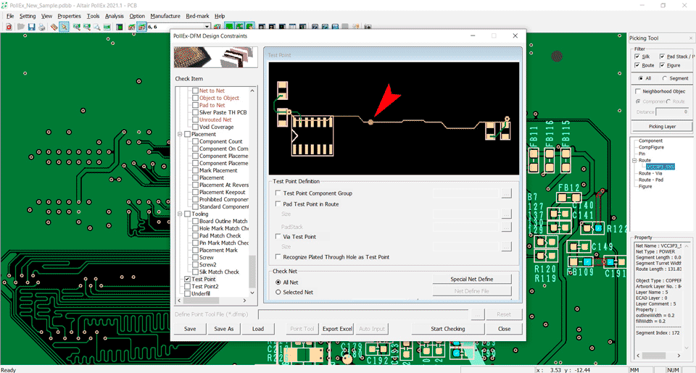696x373 pixels.
Task: Click the dark board view icon beside zoom tools
Action: tap(120, 27)
